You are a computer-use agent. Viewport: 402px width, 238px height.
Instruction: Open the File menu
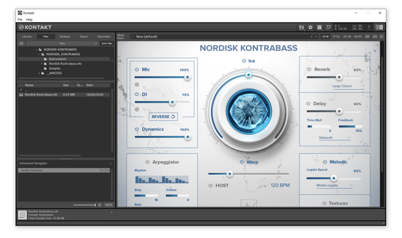pyautogui.click(x=20, y=20)
